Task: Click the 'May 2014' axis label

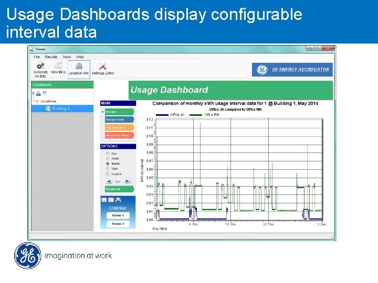Action: pyautogui.click(x=160, y=229)
